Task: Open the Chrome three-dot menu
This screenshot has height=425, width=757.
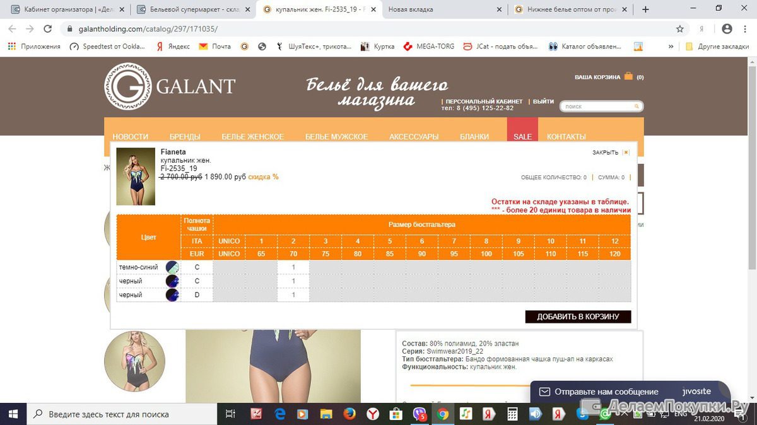Action: click(x=746, y=29)
